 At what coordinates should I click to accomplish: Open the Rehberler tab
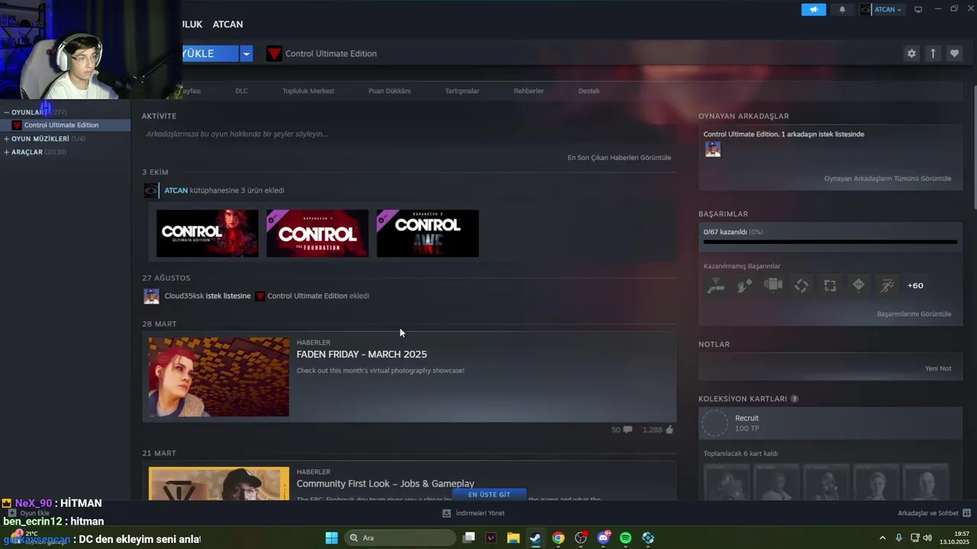click(x=529, y=91)
